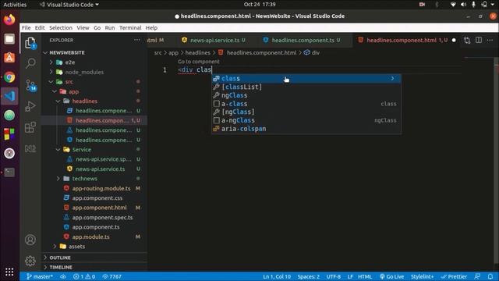Open the Terminal icon in the dock
This screenshot has height=281, width=499.
click(9, 173)
